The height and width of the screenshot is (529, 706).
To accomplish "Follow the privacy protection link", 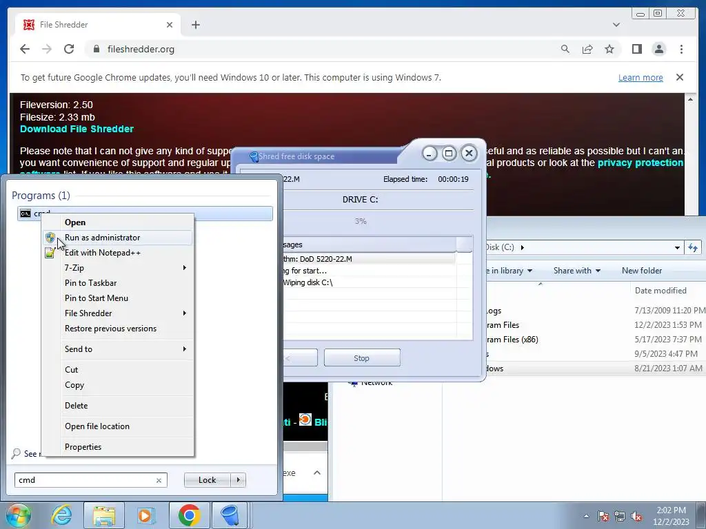I will [641, 163].
